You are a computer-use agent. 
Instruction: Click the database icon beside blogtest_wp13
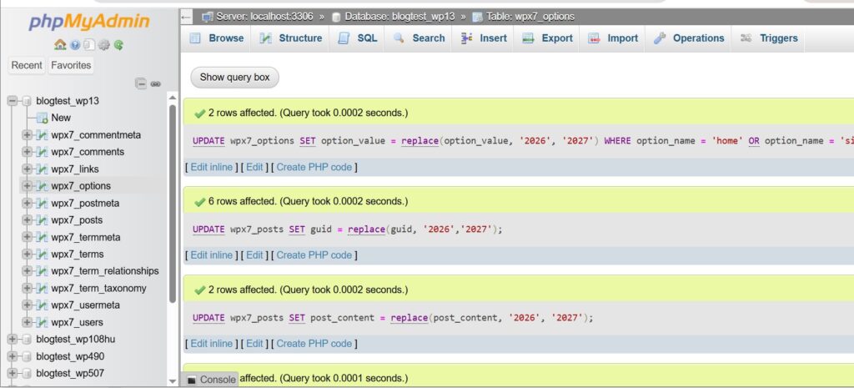27,101
